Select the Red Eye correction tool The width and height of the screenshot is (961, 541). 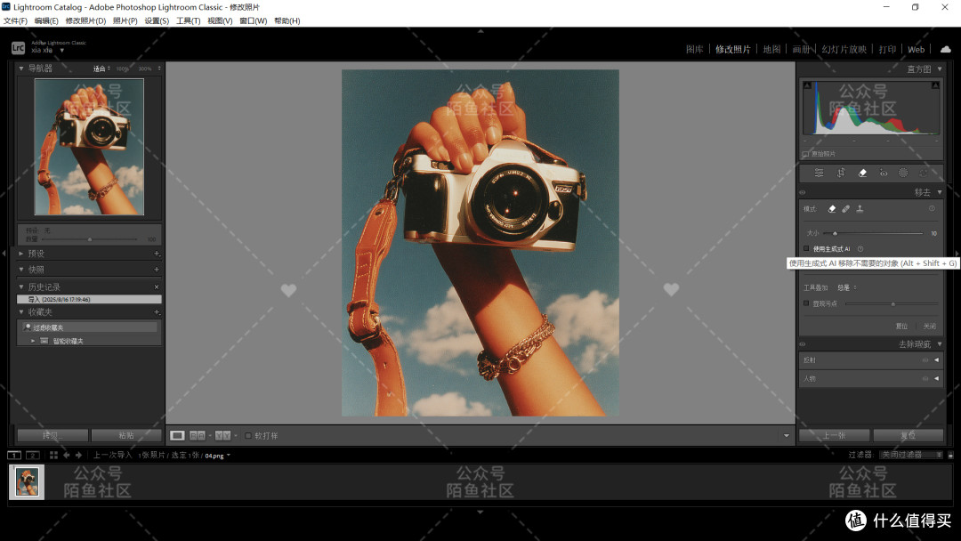[884, 174]
